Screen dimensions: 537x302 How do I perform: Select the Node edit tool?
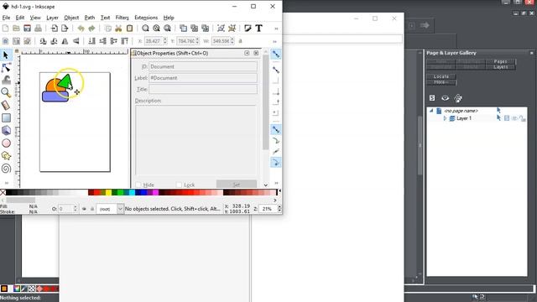tap(6, 67)
